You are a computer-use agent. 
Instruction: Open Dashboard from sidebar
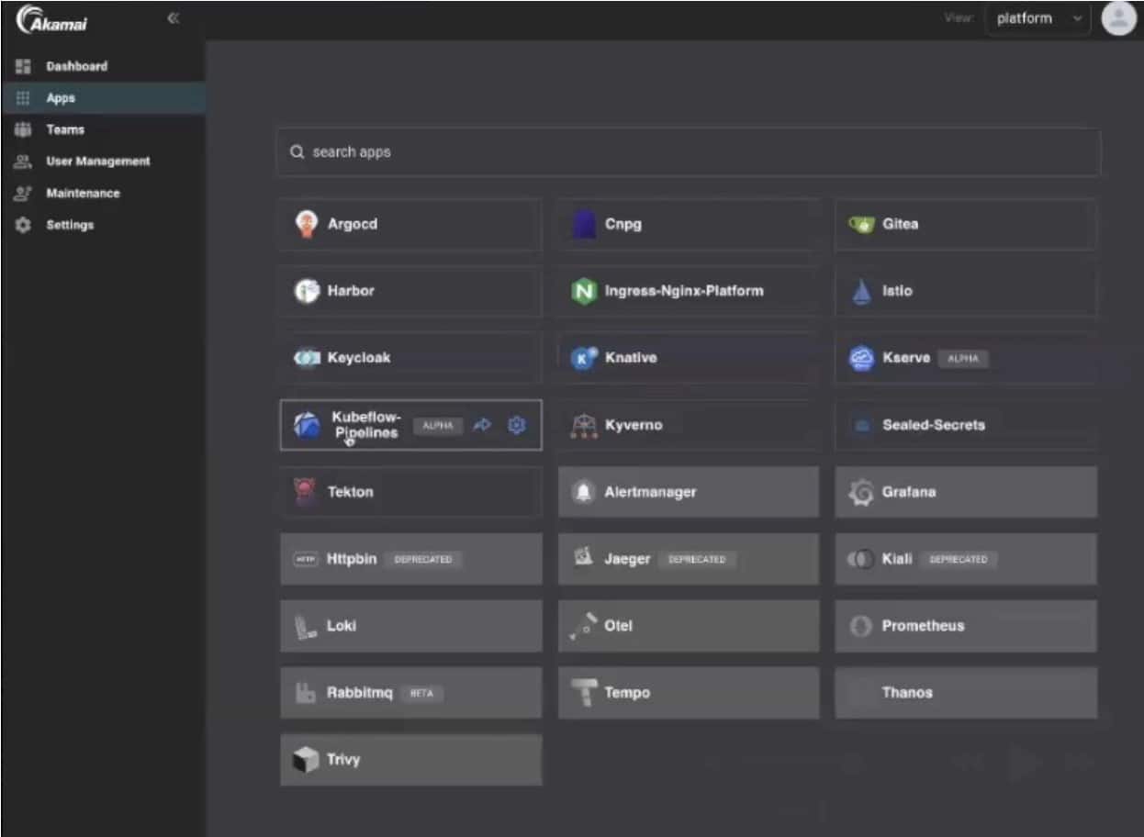point(76,66)
